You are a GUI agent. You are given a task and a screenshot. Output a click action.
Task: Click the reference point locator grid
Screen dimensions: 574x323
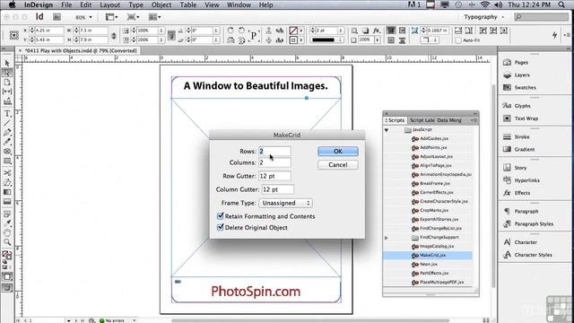(14, 35)
